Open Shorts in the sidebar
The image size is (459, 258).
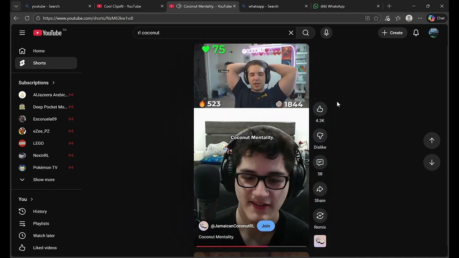tap(46, 63)
